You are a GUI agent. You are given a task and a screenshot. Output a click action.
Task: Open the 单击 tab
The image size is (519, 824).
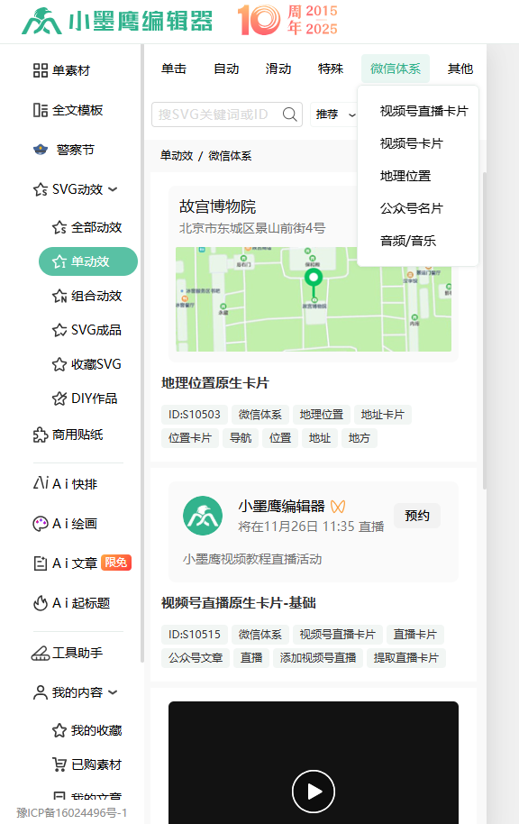click(174, 69)
